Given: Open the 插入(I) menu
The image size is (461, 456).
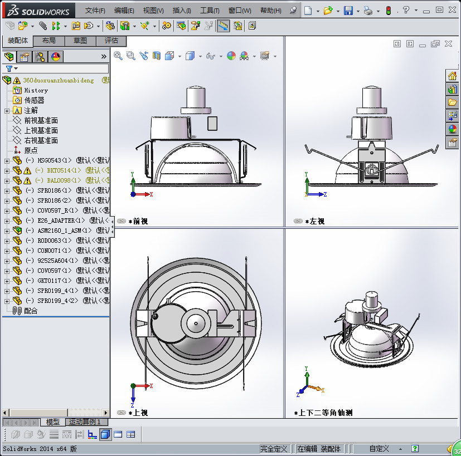Looking at the screenshot, I should click(182, 11).
